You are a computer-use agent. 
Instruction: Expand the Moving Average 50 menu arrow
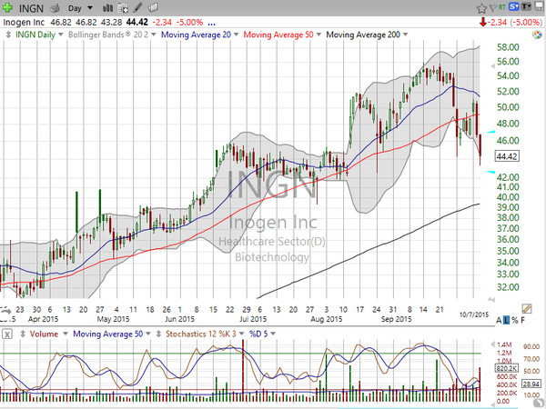[318, 35]
